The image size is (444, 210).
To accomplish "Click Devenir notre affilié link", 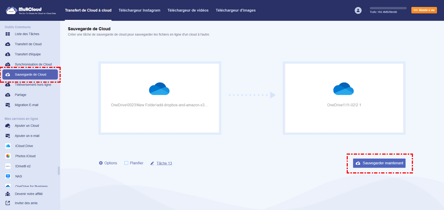I will click(x=29, y=194).
